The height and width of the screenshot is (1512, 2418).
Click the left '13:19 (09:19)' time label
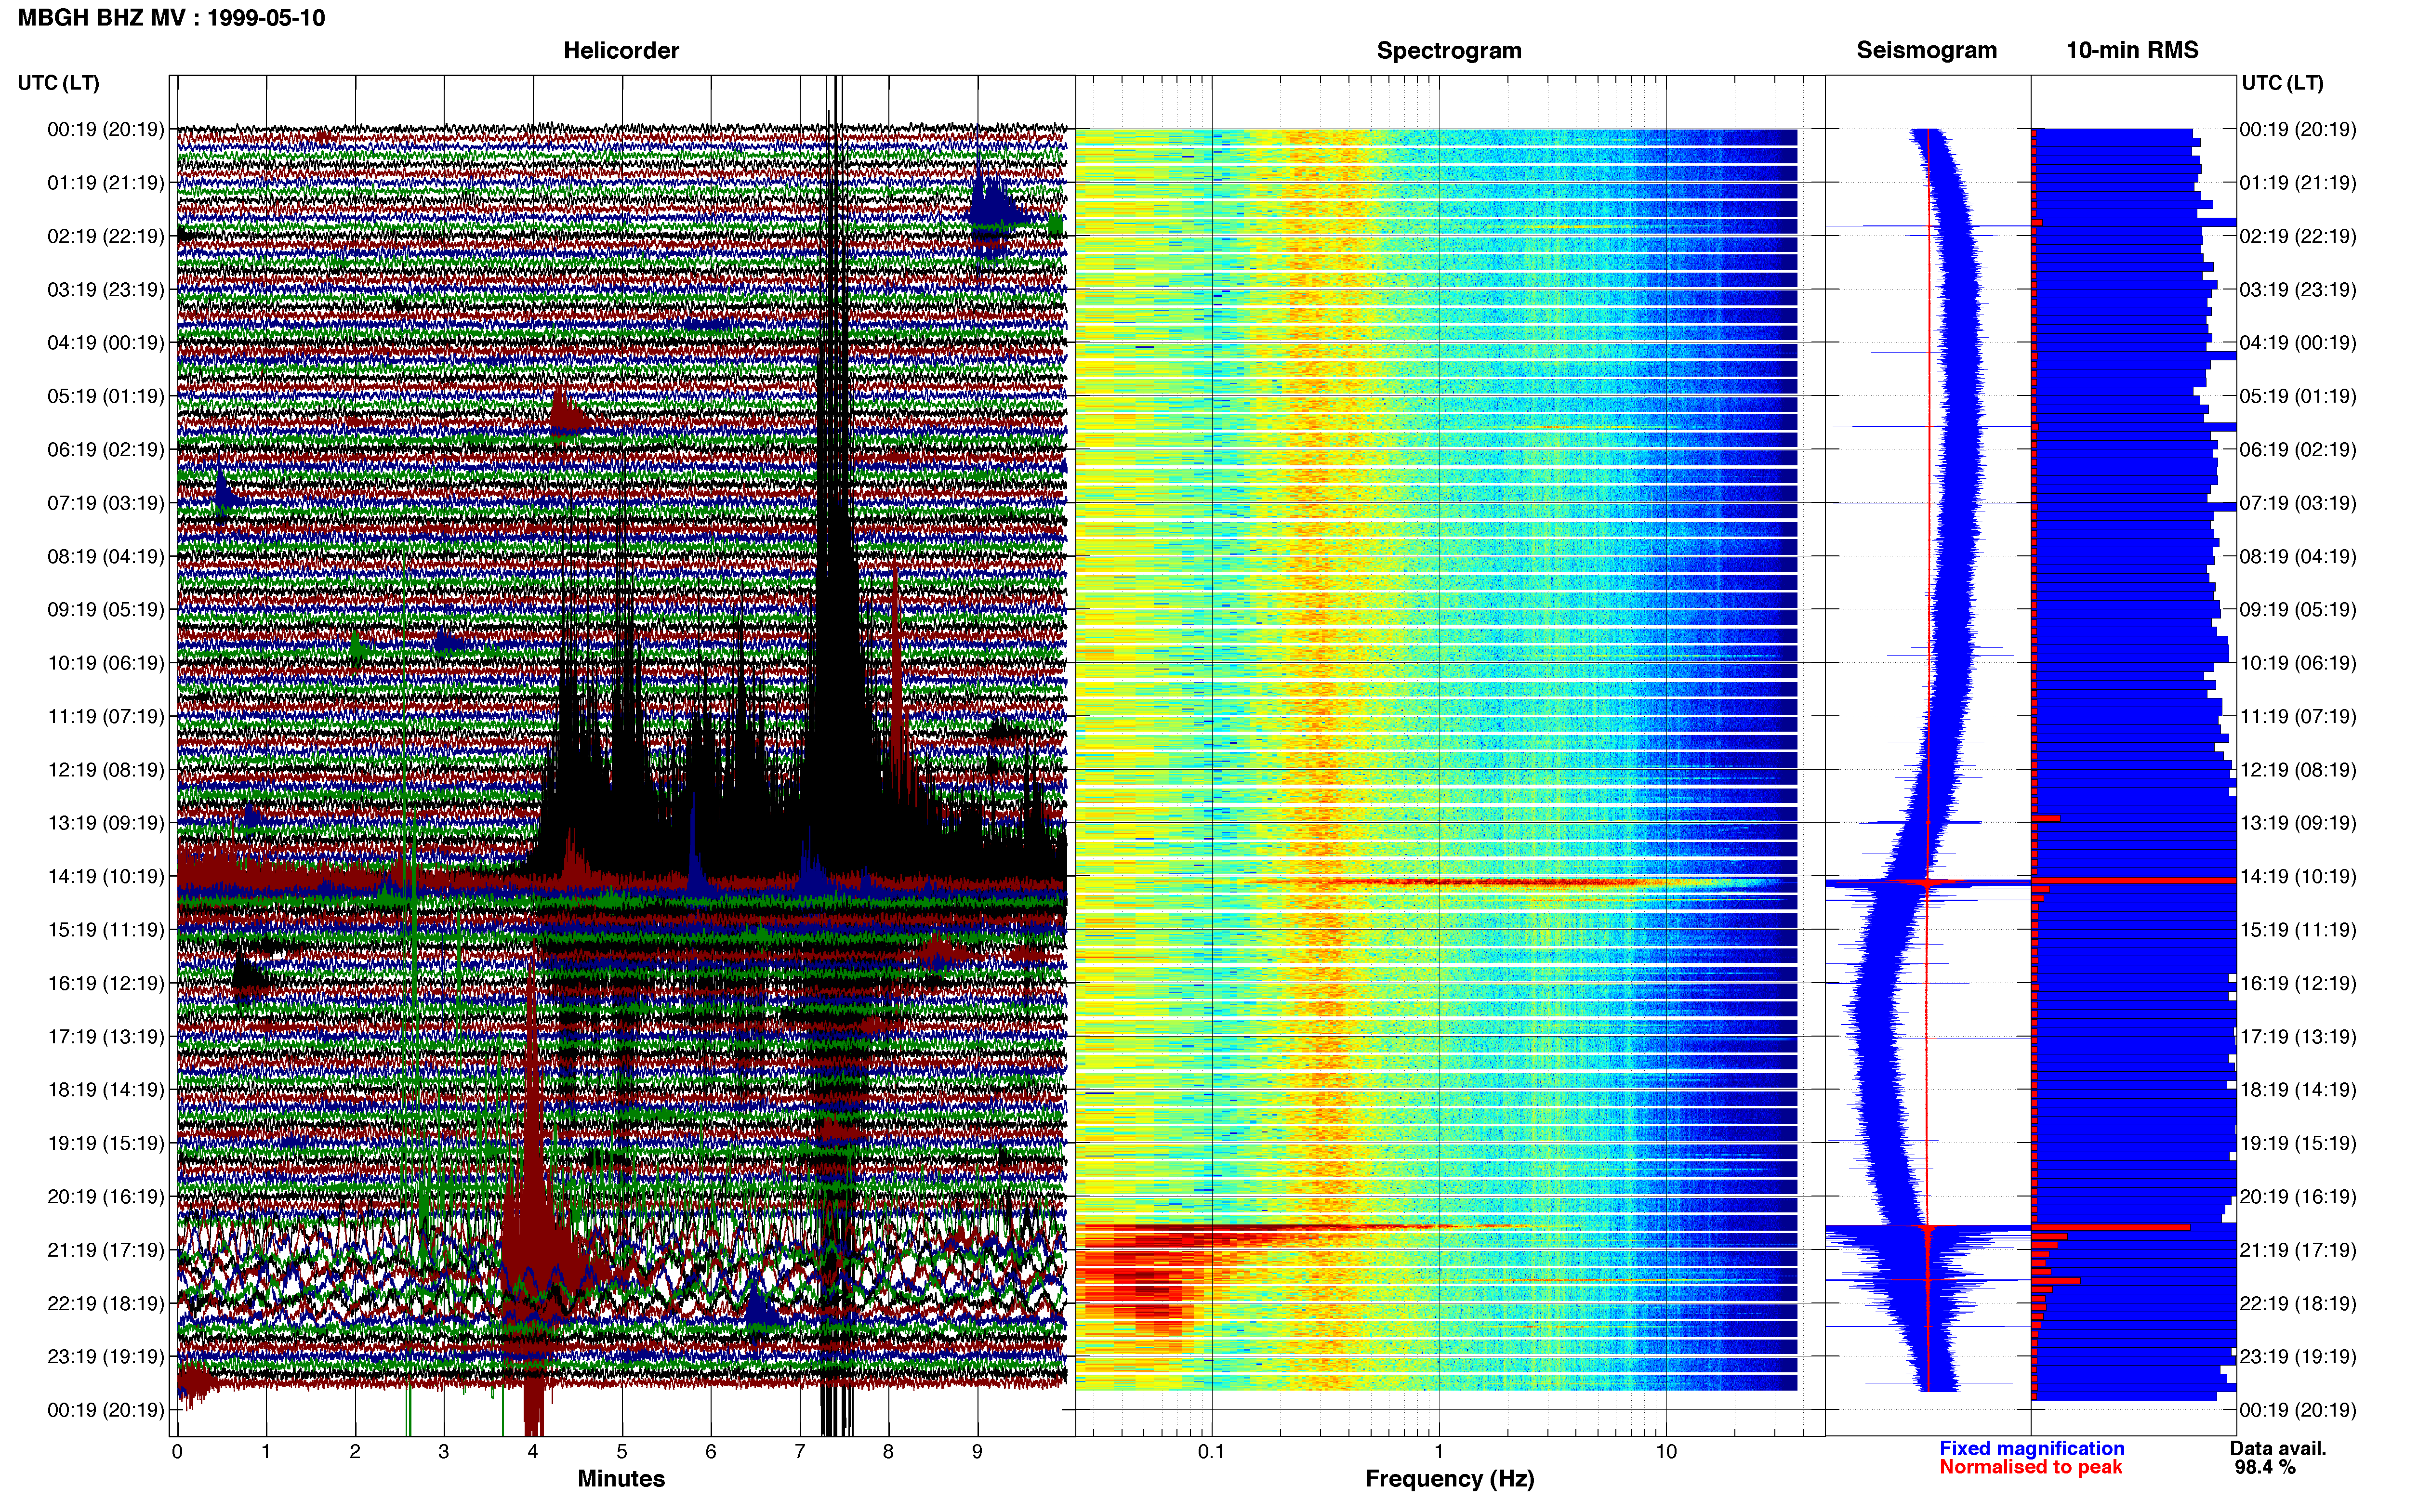click(x=106, y=823)
